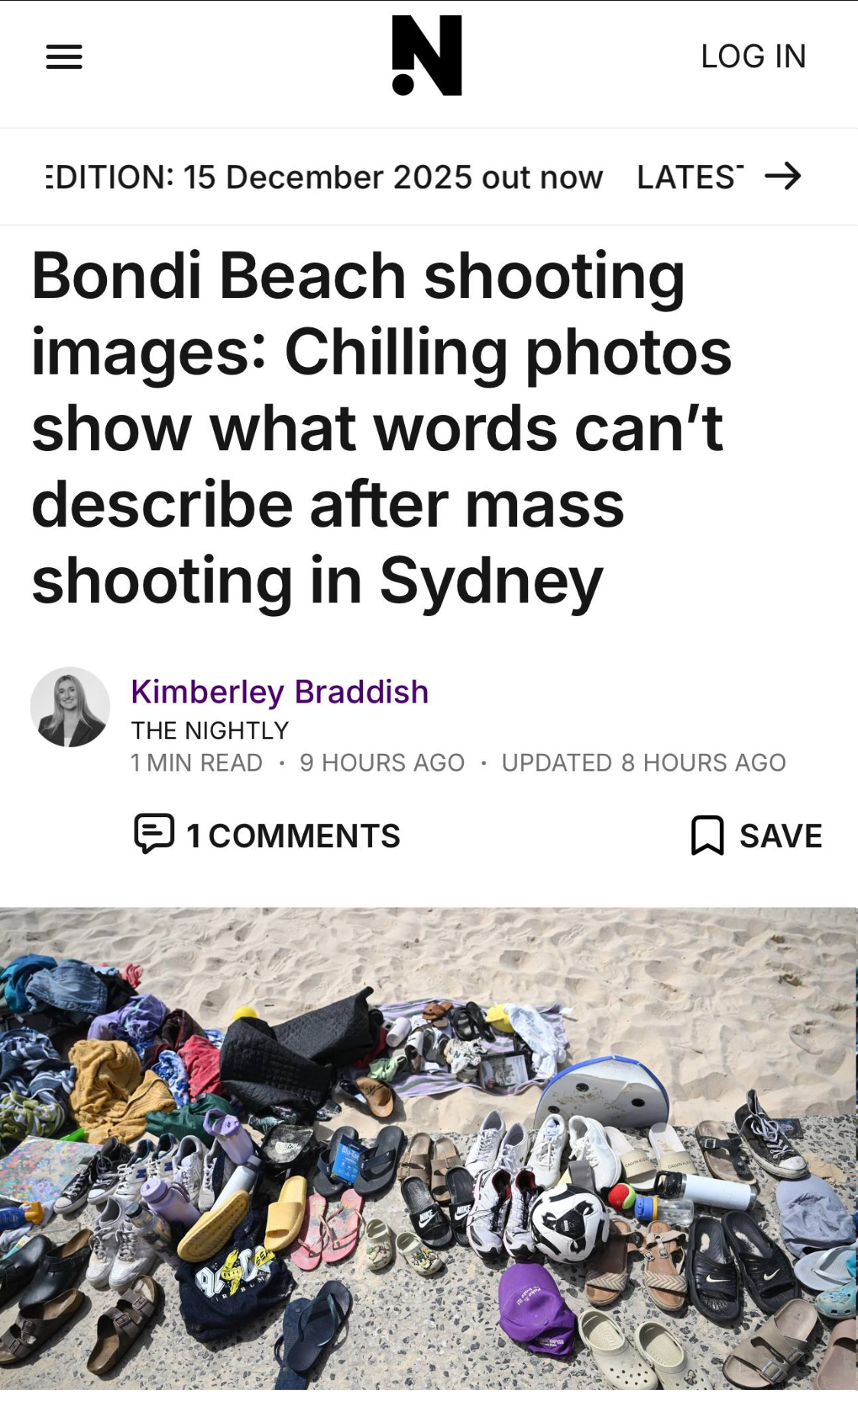This screenshot has width=858, height=1412.
Task: View Kimberley Braddish's author avatar
Action: coord(70,706)
